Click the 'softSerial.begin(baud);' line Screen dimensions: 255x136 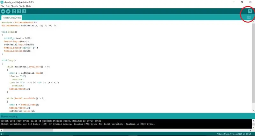[x=19, y=44]
